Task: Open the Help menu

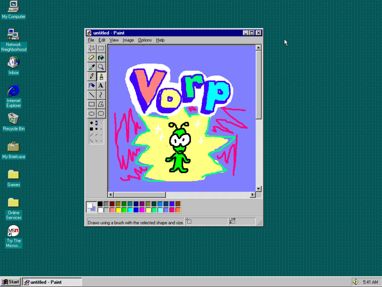Action: click(160, 40)
